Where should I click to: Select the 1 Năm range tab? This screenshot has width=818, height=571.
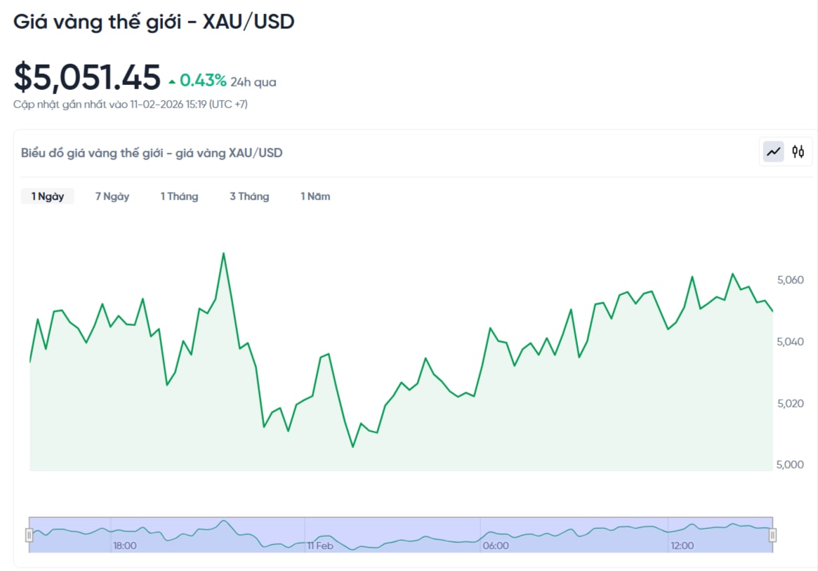[315, 196]
